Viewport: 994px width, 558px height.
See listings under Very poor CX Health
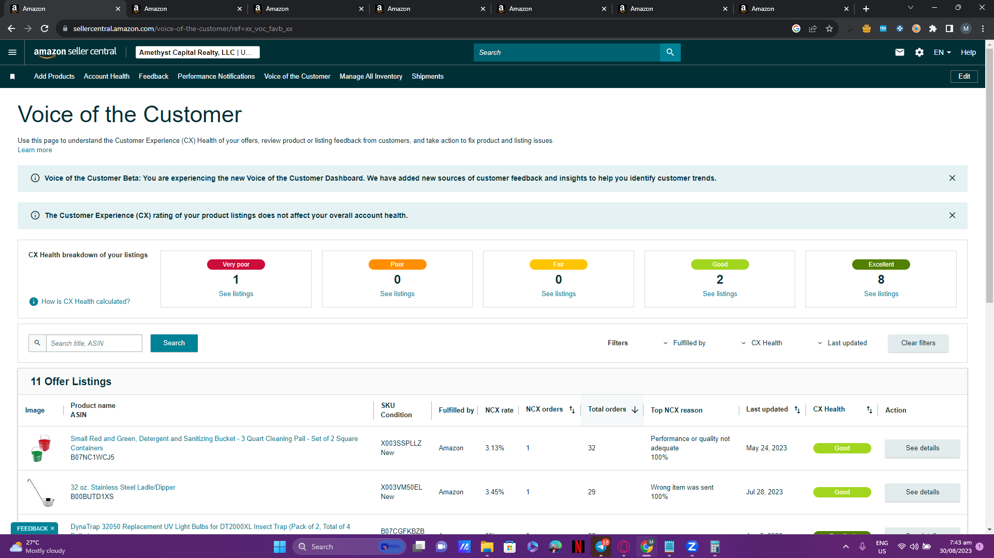point(236,294)
